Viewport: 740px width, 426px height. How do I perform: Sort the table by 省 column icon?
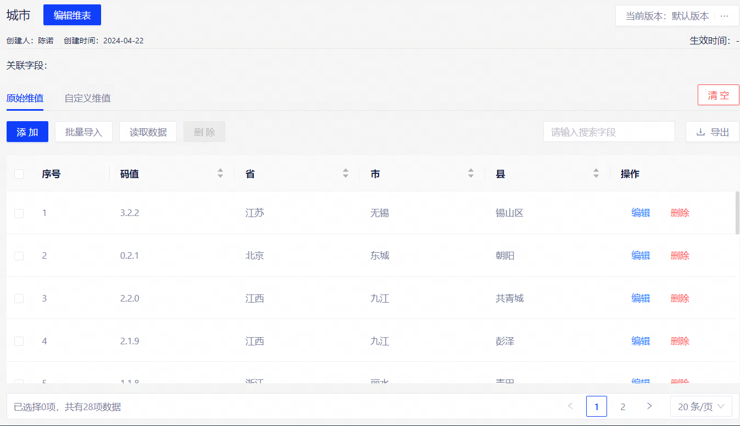click(346, 174)
